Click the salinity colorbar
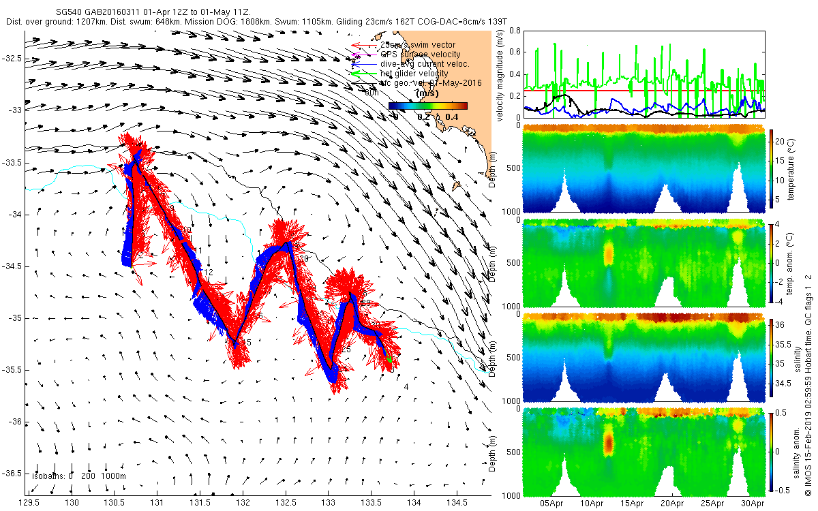This screenshot has width=818, height=511. tap(772, 357)
